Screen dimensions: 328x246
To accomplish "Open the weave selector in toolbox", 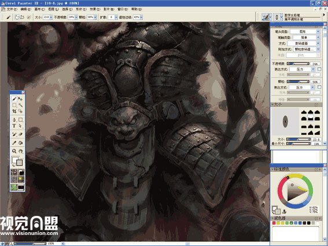I will pos(21,179).
